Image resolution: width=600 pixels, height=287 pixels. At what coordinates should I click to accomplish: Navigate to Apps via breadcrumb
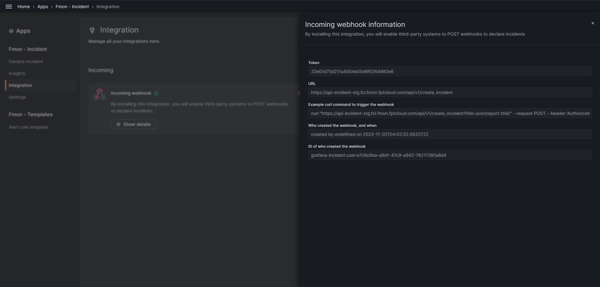(43, 7)
